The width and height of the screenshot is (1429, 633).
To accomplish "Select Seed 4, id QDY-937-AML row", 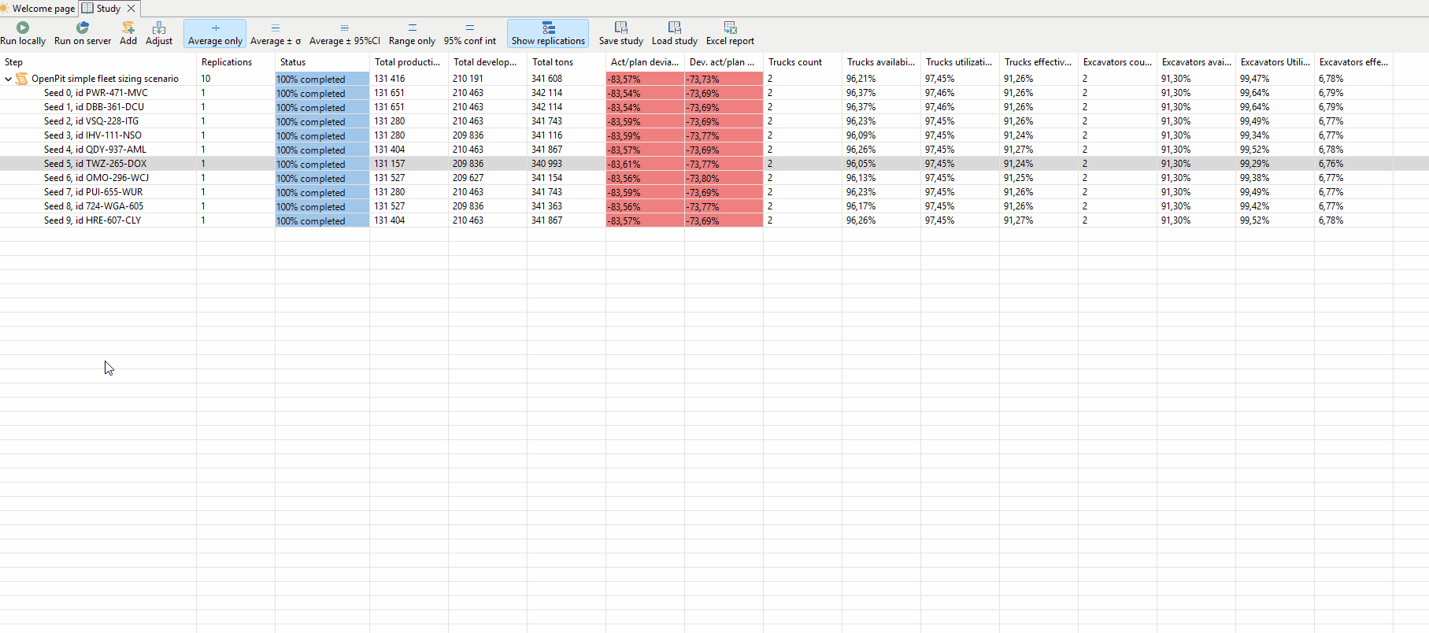I will [714, 150].
